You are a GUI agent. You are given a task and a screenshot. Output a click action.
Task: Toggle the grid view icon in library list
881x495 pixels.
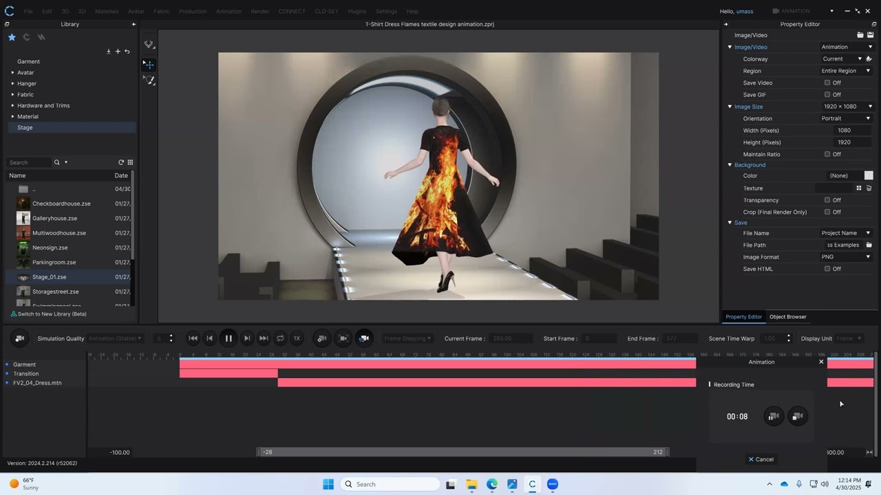tap(130, 162)
